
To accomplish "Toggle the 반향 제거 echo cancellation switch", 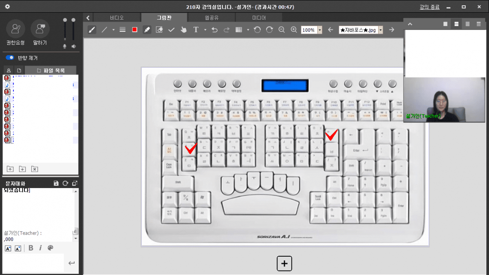I will tap(10, 58).
